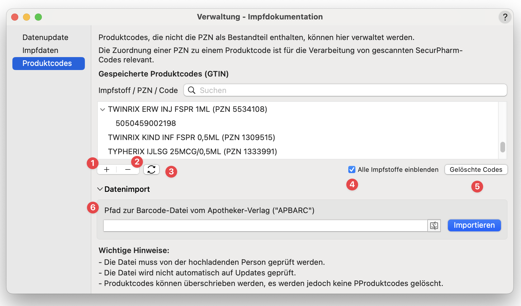Viewport: 521px width, 306px height.
Task: Select code 5050459002198 in the list
Action: point(146,123)
